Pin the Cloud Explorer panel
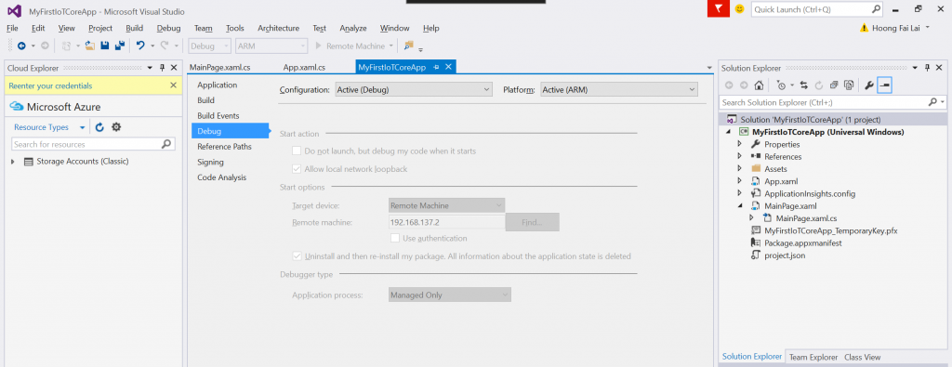The width and height of the screenshot is (952, 367). point(162,68)
